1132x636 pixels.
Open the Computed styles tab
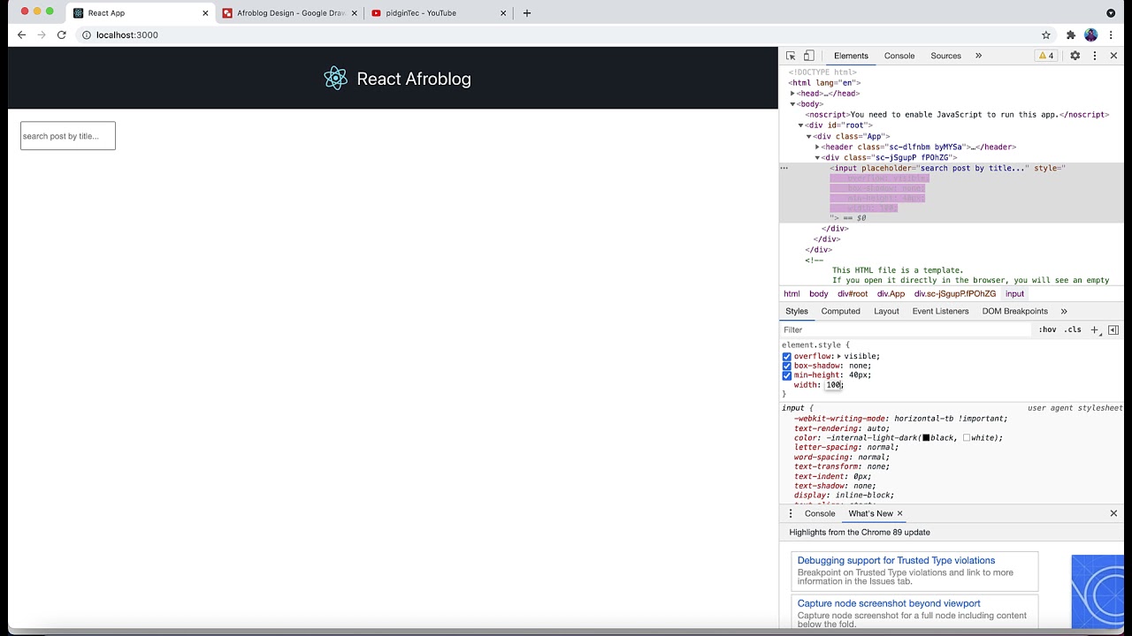(x=840, y=311)
